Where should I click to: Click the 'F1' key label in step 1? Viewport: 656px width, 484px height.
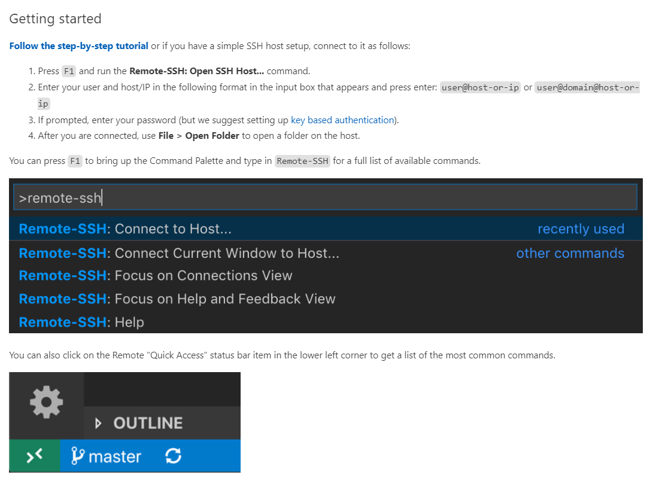point(69,71)
